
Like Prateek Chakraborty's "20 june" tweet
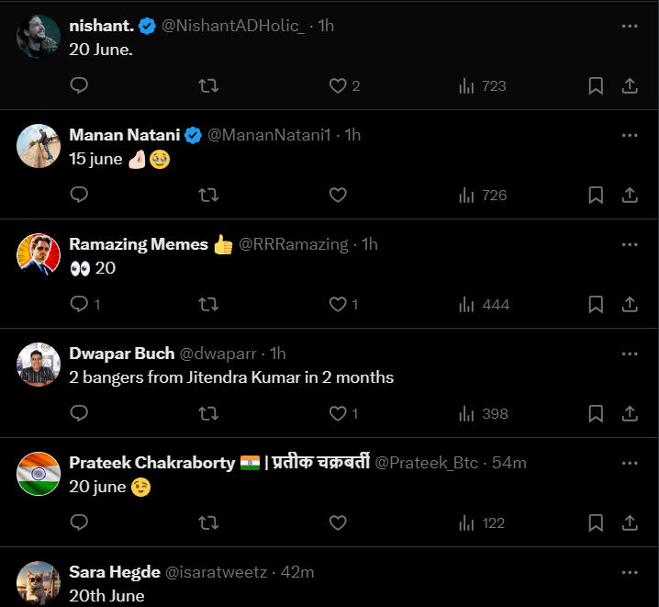338,523
